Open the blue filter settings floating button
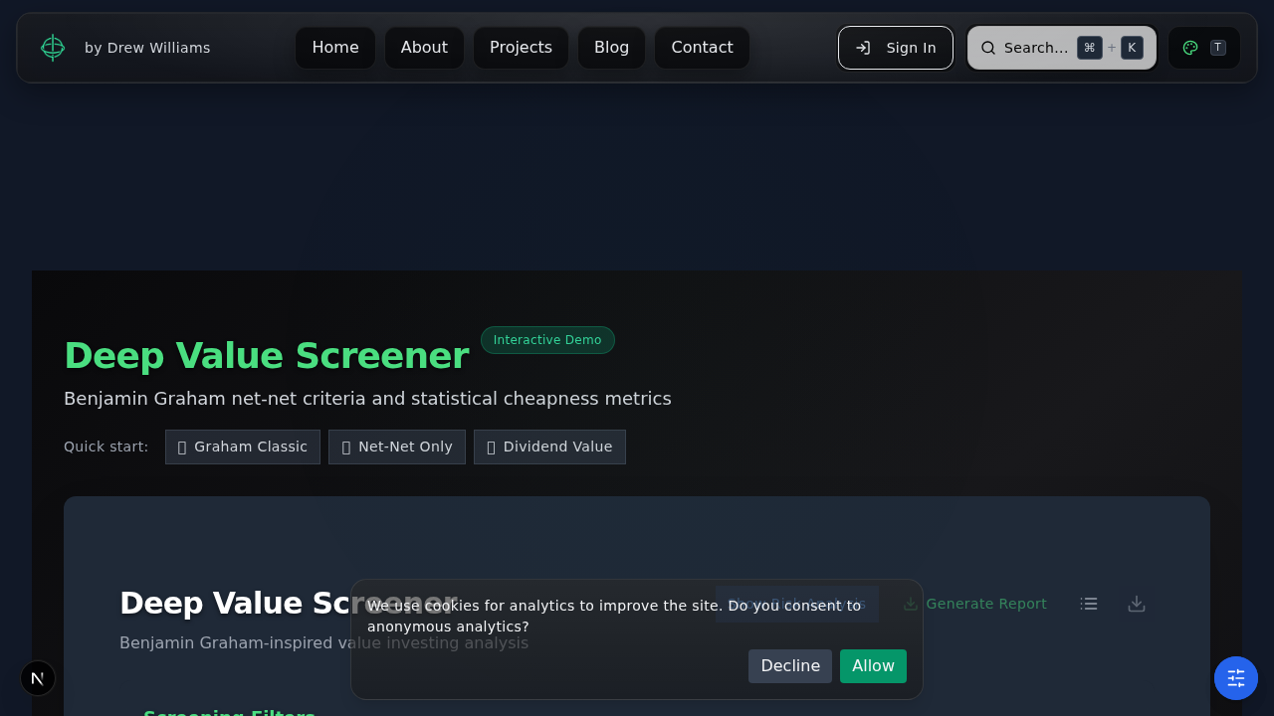The height and width of the screenshot is (716, 1274). coord(1235,677)
